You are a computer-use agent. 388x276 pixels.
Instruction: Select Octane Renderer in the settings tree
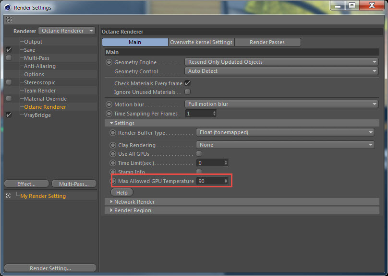[45, 107]
